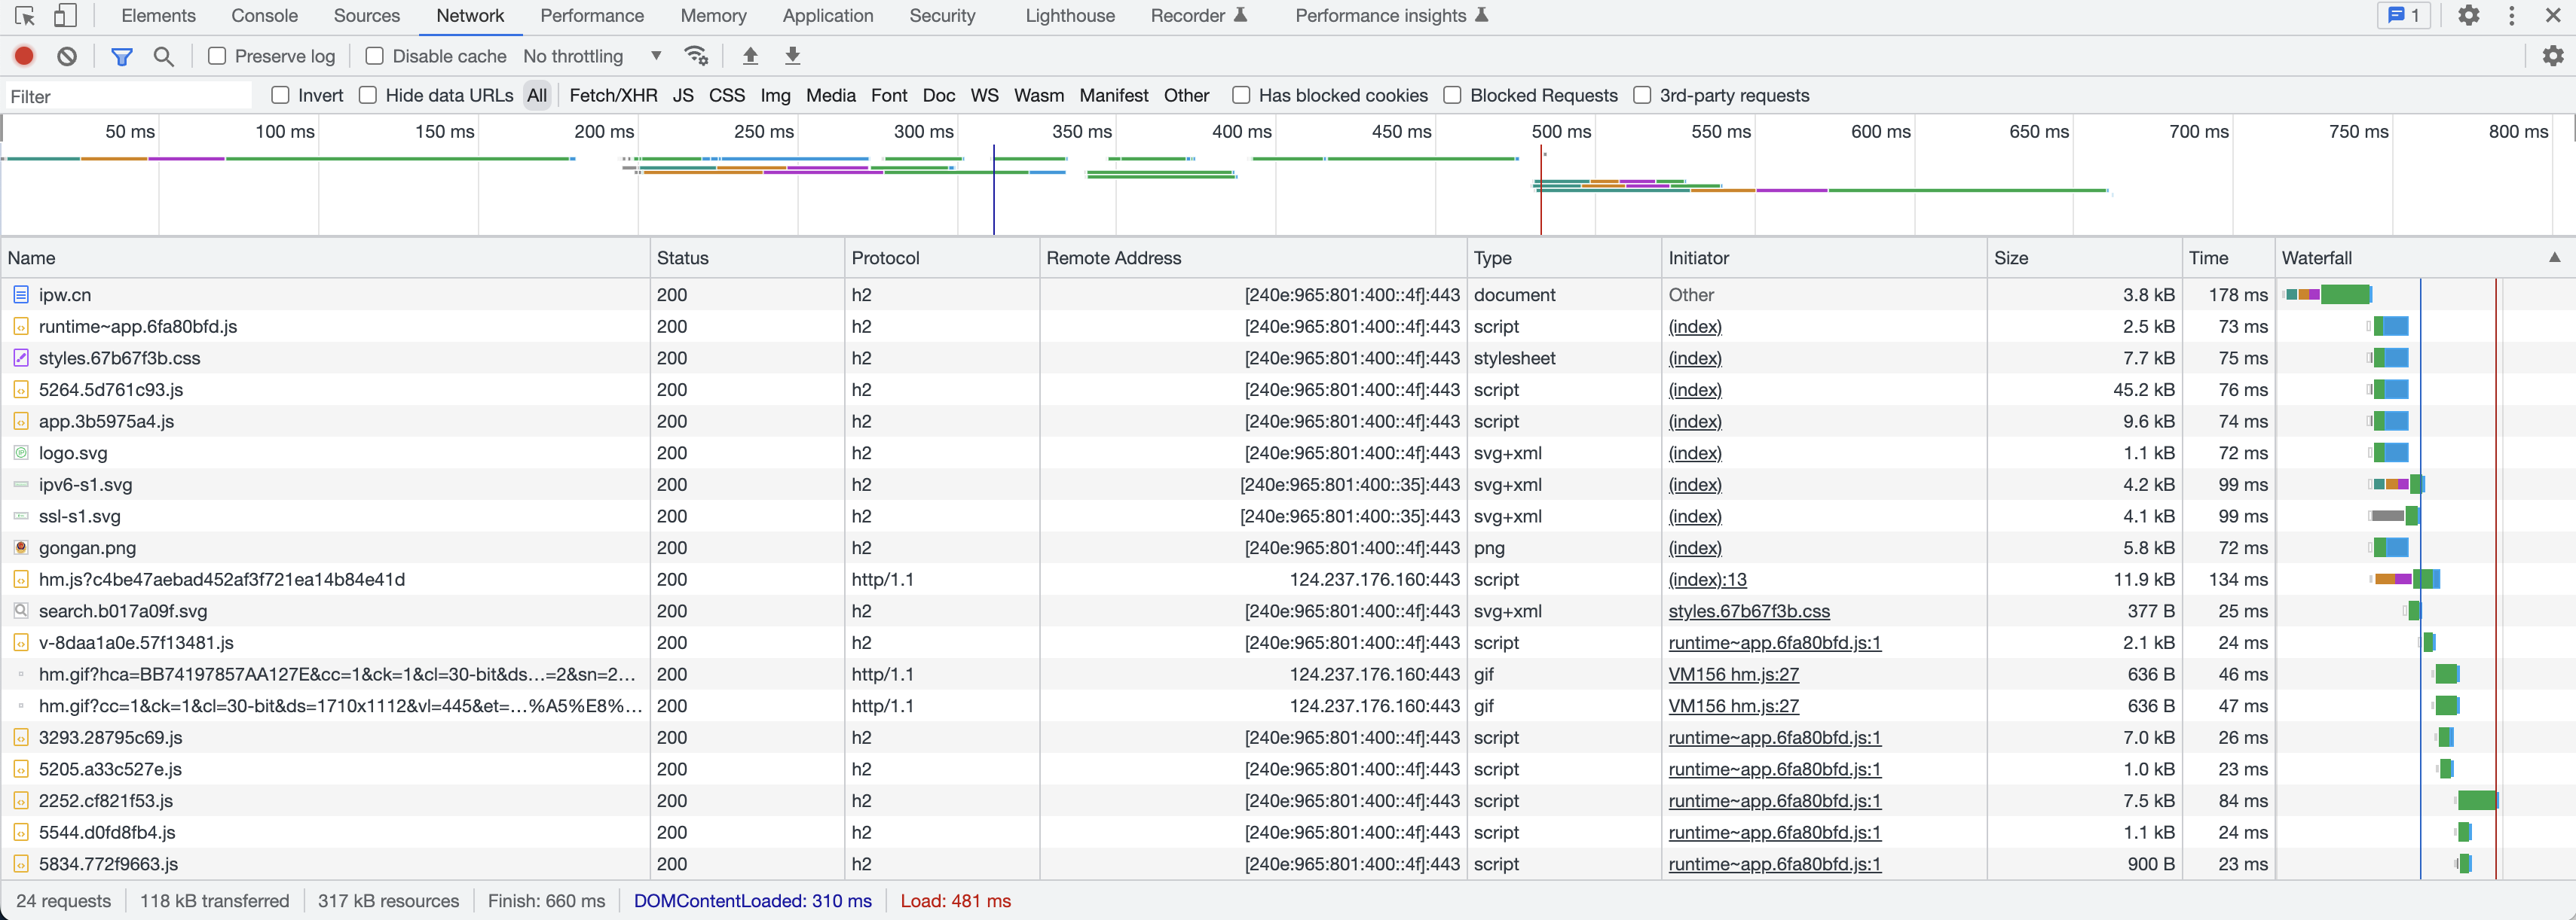Viewport: 2576px width, 920px height.
Task: Click the Filter text input
Action: coord(128,96)
